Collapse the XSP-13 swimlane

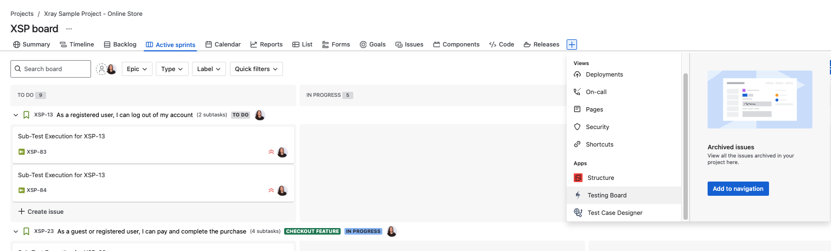tap(15, 115)
